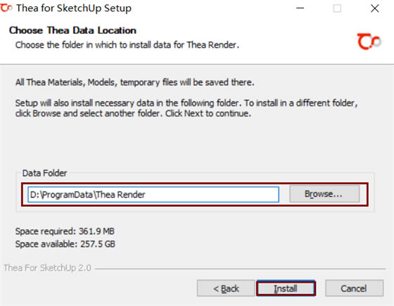Image resolution: width=394 pixels, height=306 pixels.
Task: Click the Data Folder group label
Action: click(44, 173)
